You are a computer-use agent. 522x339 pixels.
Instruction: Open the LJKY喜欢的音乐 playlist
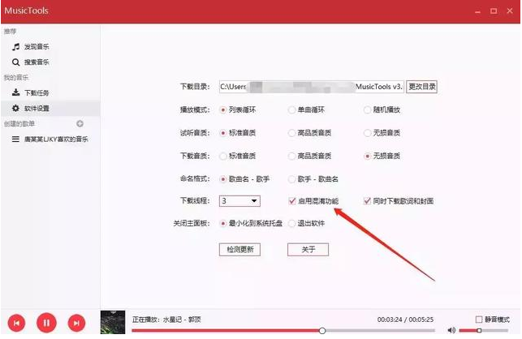pyautogui.click(x=50, y=139)
